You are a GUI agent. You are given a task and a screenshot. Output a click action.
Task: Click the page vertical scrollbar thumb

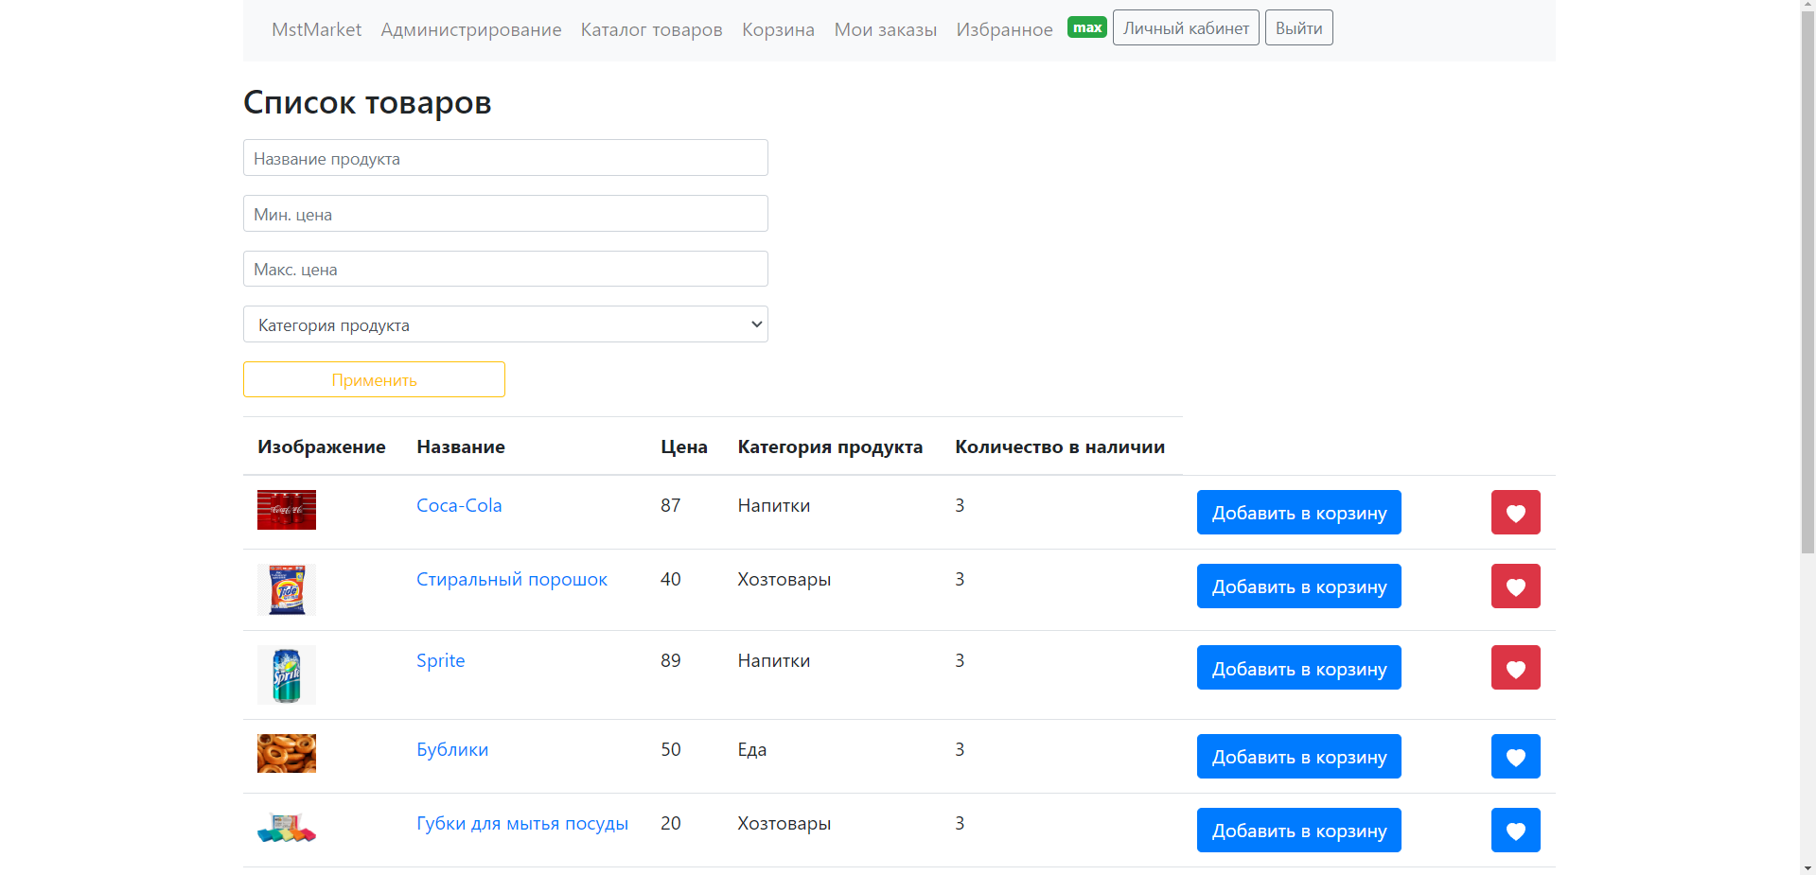(1807, 282)
